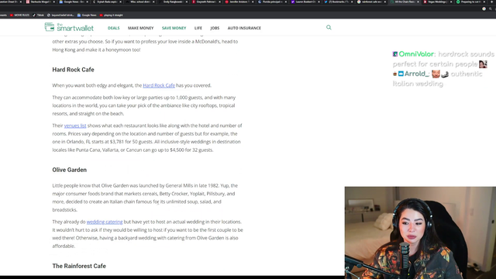This screenshot has width=496, height=279.
Task: Close the Lauren Boebert tab
Action: 319,2
